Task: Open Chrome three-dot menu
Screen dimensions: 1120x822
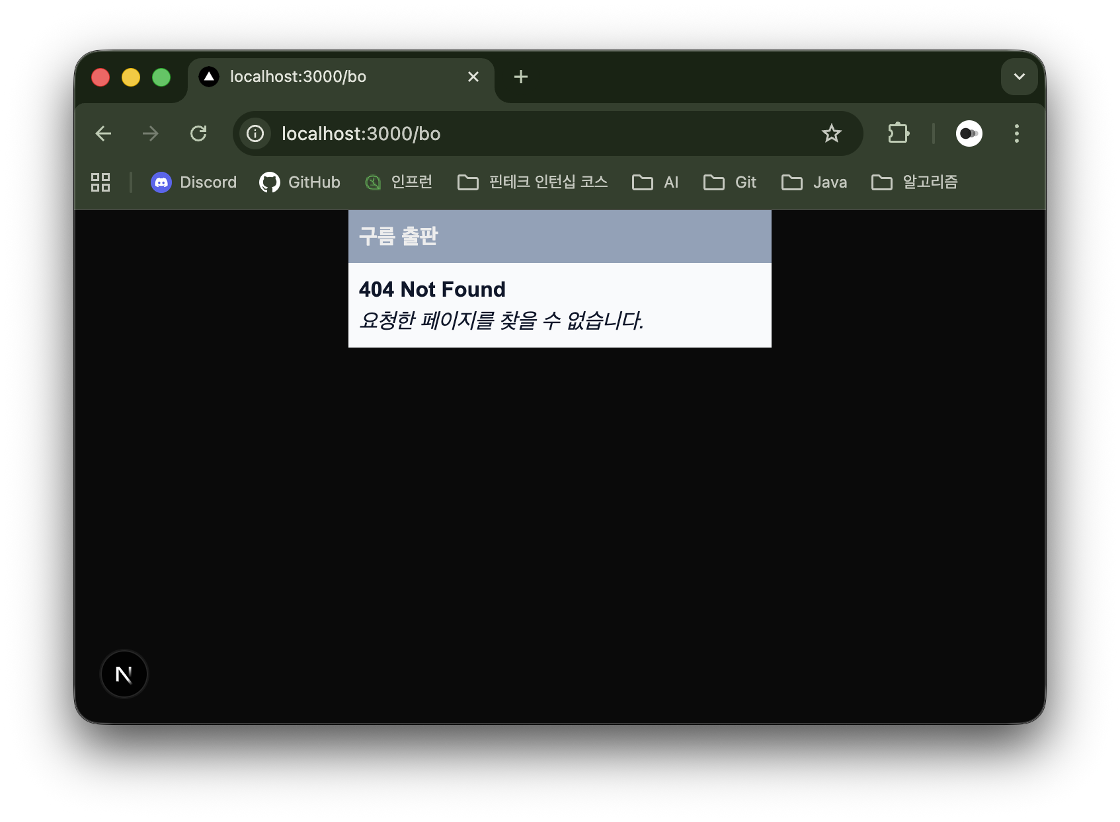Action: tap(1016, 133)
